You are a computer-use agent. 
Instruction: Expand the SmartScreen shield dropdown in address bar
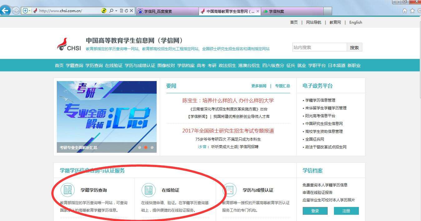tap(30, 10)
